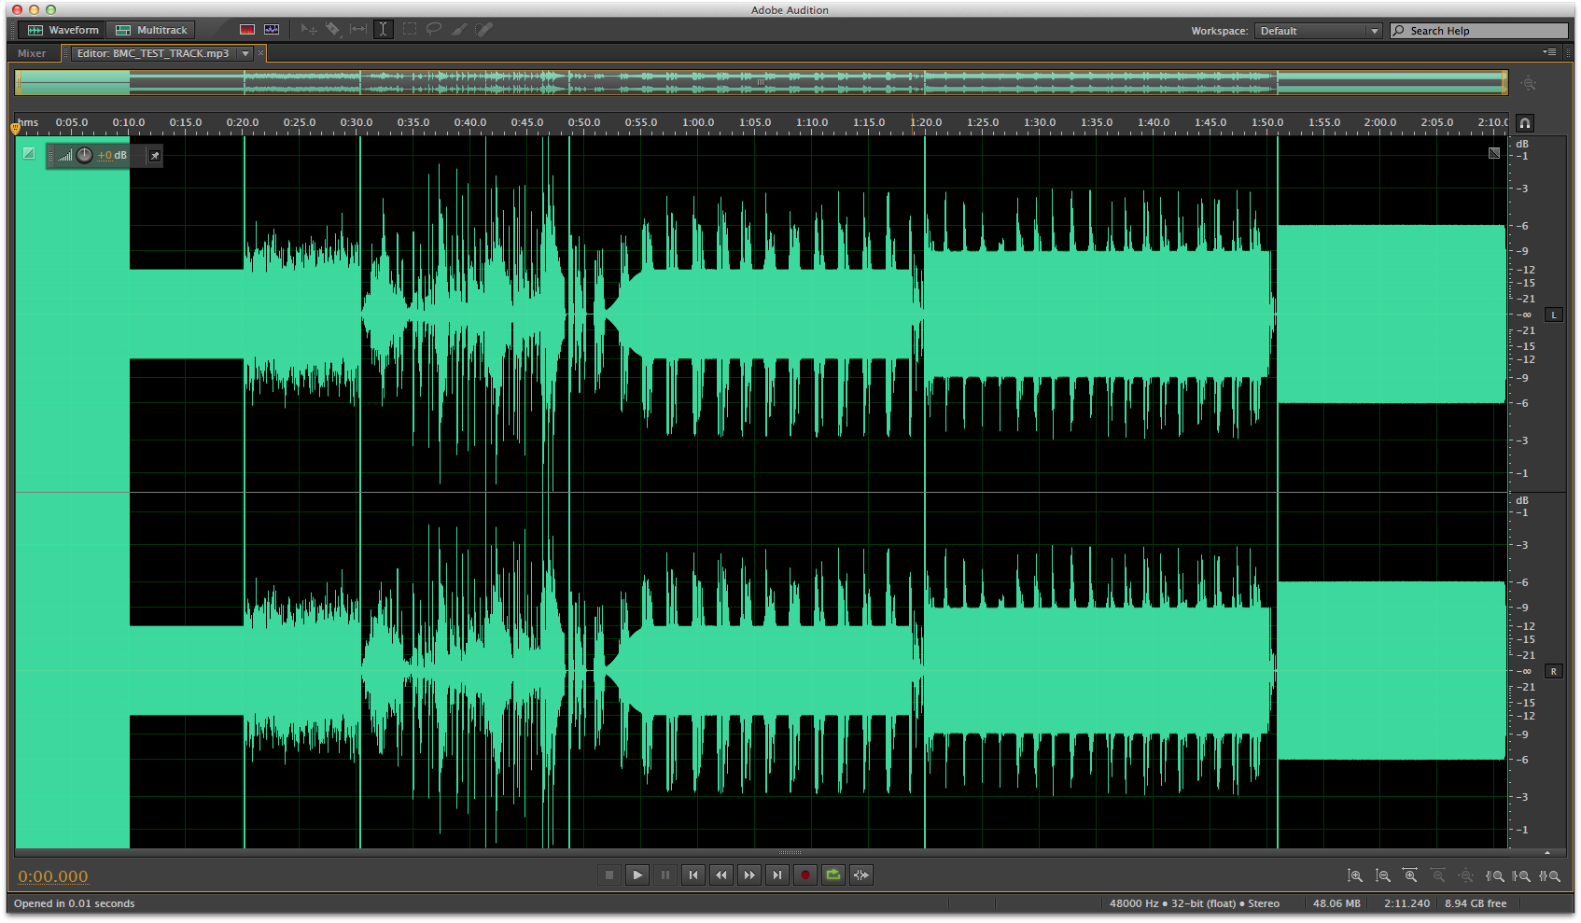Click the red Record button
This screenshot has height=923, width=1581.
point(805,875)
